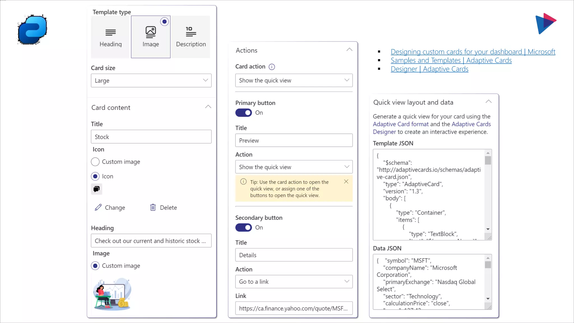Viewport: 574px width, 323px height.
Task: Click the Primary button Title field Preview
Action: 294,140
